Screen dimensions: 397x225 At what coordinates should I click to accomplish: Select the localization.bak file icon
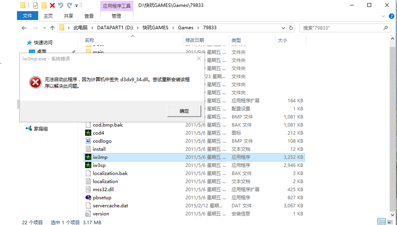tap(88, 173)
